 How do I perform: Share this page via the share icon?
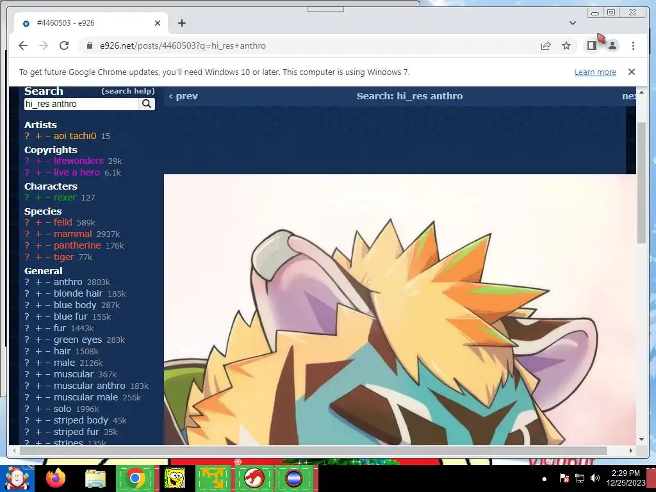click(x=546, y=45)
